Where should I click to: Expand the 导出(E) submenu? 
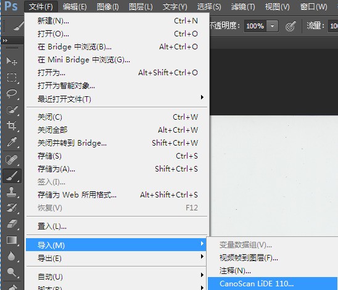[117, 258]
